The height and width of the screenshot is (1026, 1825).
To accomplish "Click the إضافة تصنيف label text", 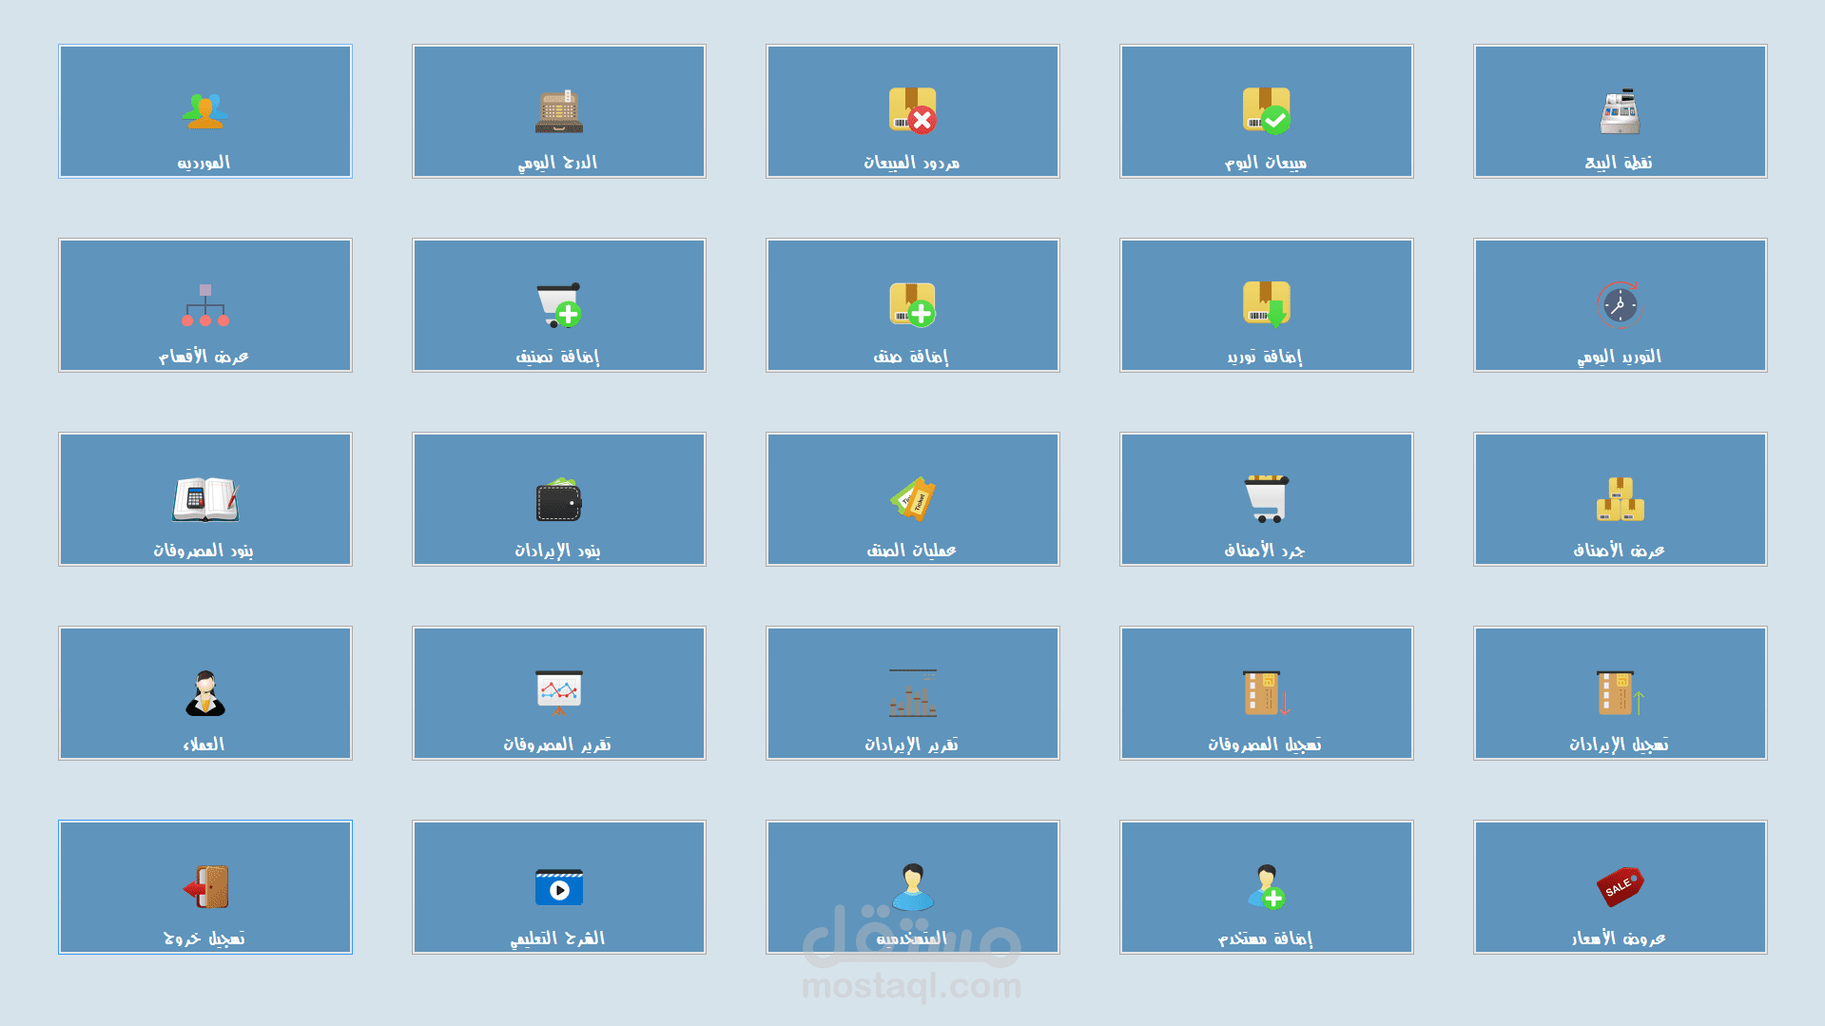I will pos(557,357).
